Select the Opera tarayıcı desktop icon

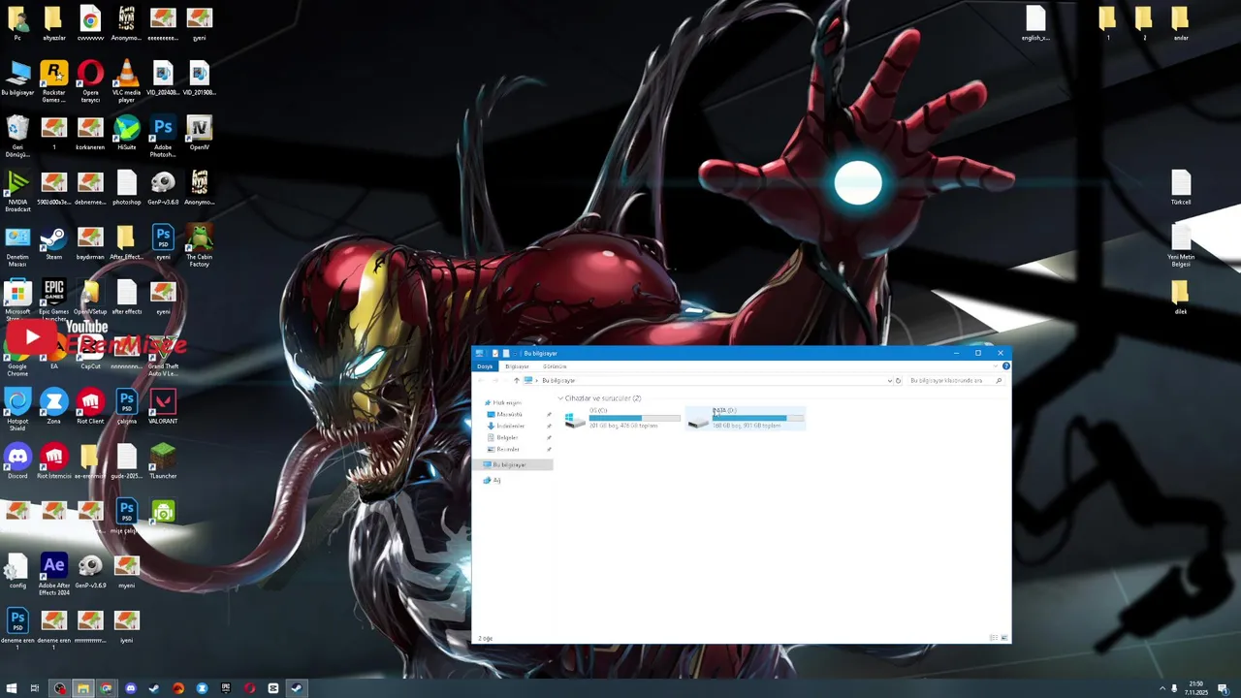pos(90,81)
